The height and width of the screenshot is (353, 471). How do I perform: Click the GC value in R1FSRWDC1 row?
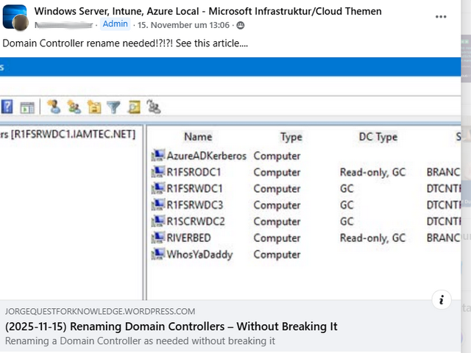coord(347,188)
